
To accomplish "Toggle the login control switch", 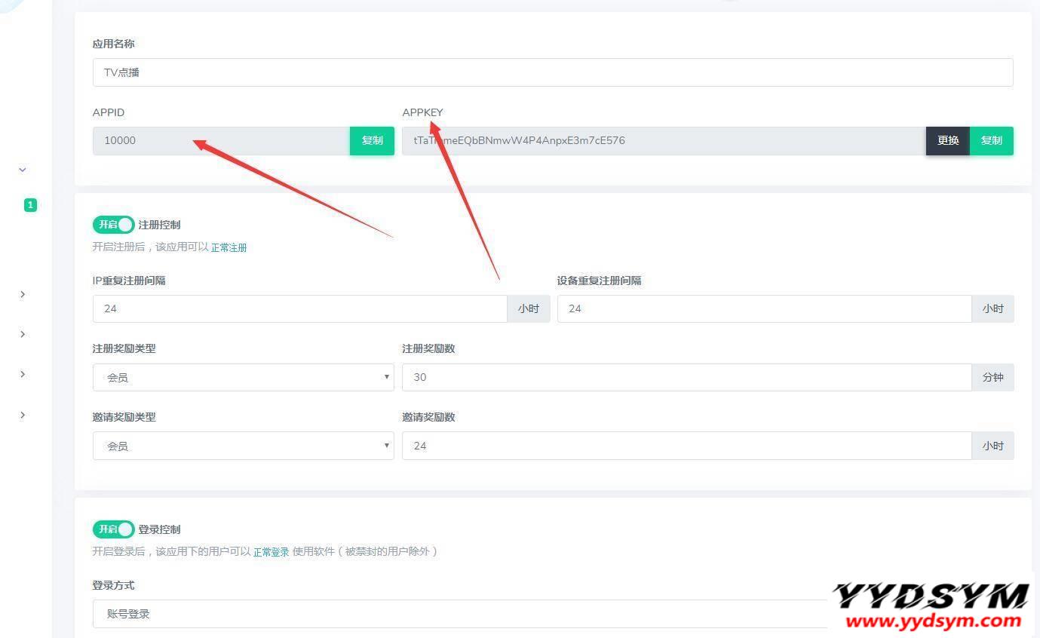I will 113,529.
